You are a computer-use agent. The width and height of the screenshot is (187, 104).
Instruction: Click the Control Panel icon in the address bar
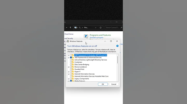(75, 28)
